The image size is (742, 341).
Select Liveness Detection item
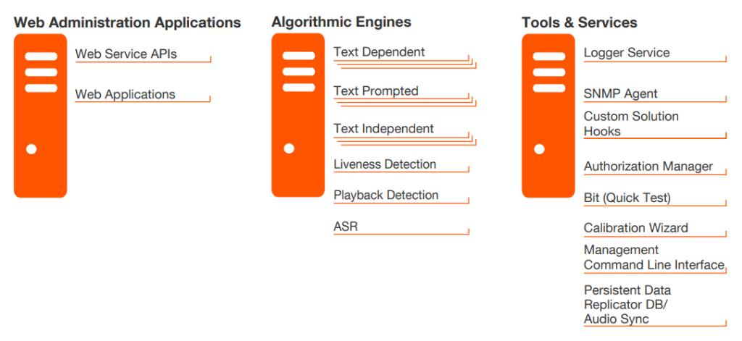(x=385, y=164)
